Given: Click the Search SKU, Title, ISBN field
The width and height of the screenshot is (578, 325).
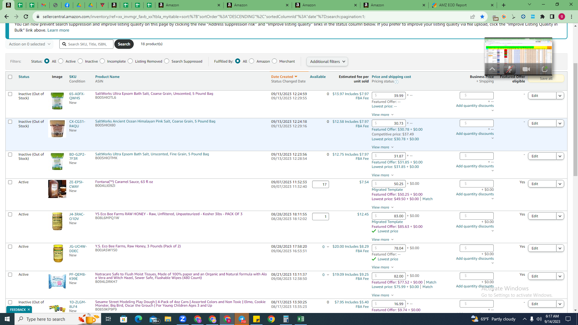Looking at the screenshot, I should click(86, 44).
